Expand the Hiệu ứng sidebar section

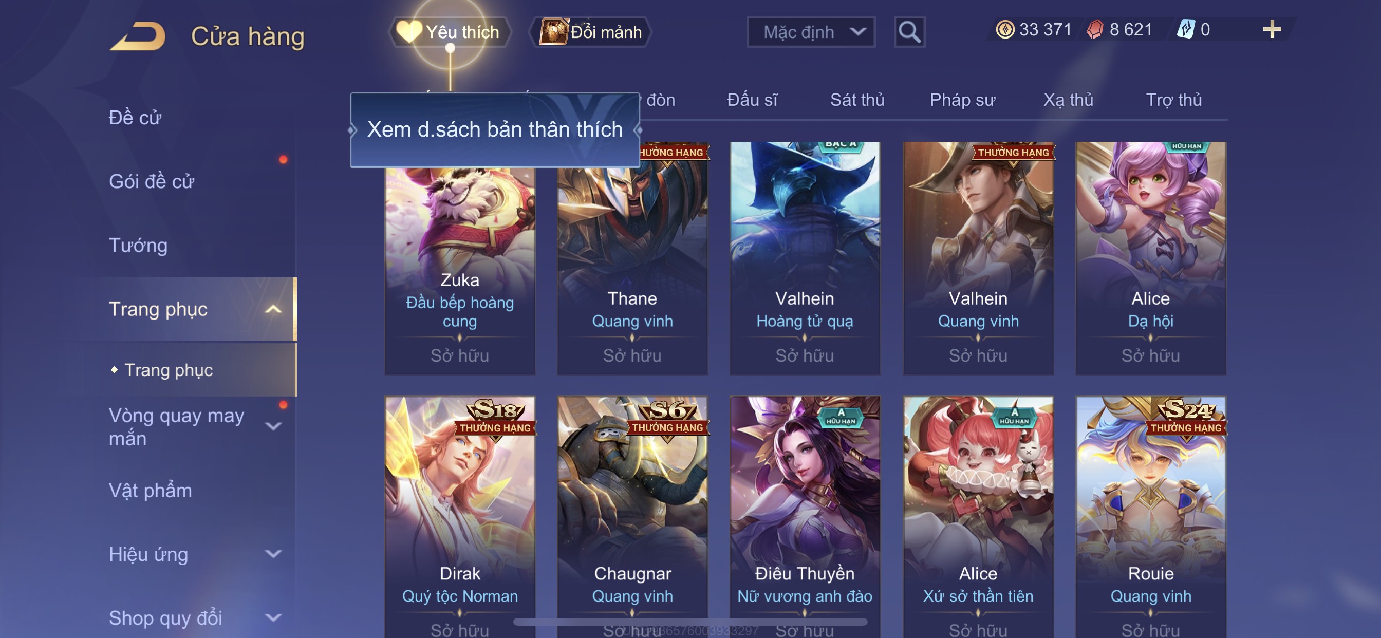(x=273, y=554)
